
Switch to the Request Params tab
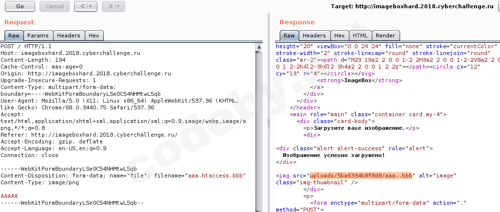click(38, 35)
